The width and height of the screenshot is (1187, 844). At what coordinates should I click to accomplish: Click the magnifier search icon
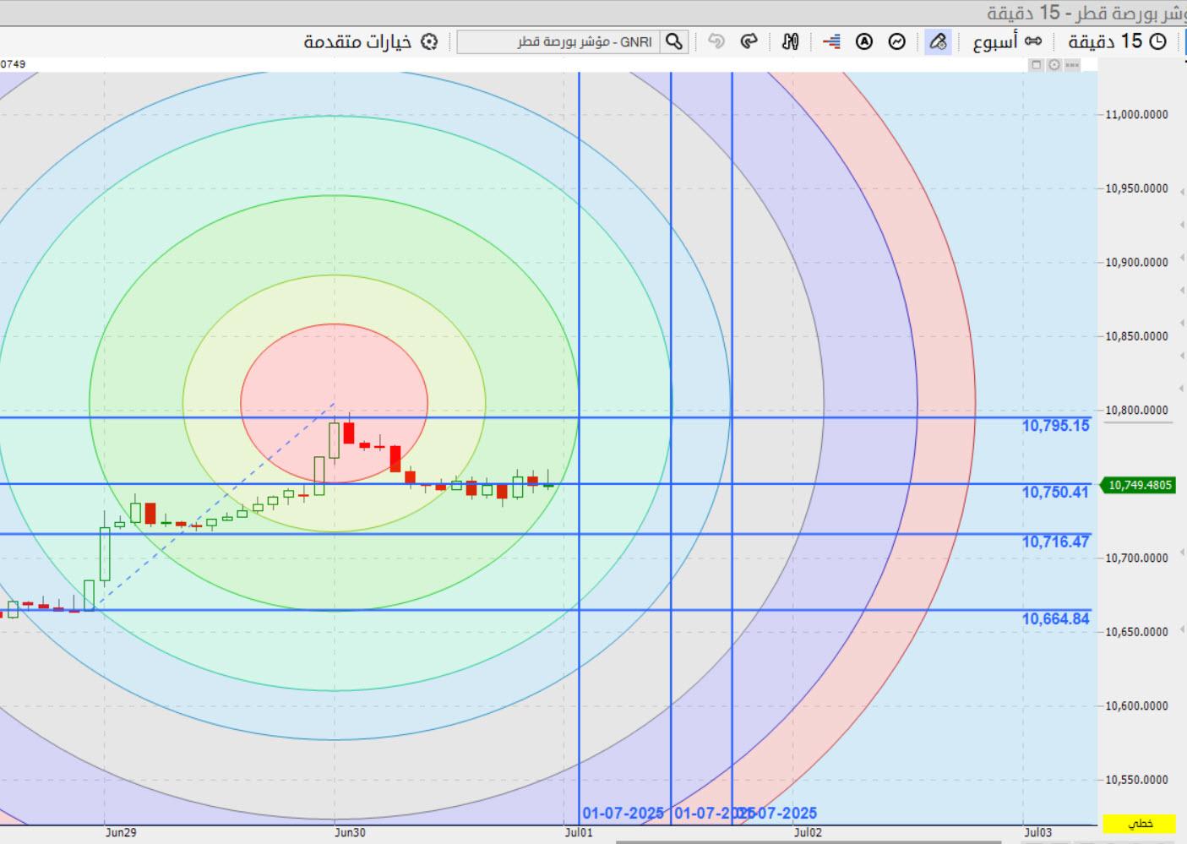pyautogui.click(x=674, y=41)
